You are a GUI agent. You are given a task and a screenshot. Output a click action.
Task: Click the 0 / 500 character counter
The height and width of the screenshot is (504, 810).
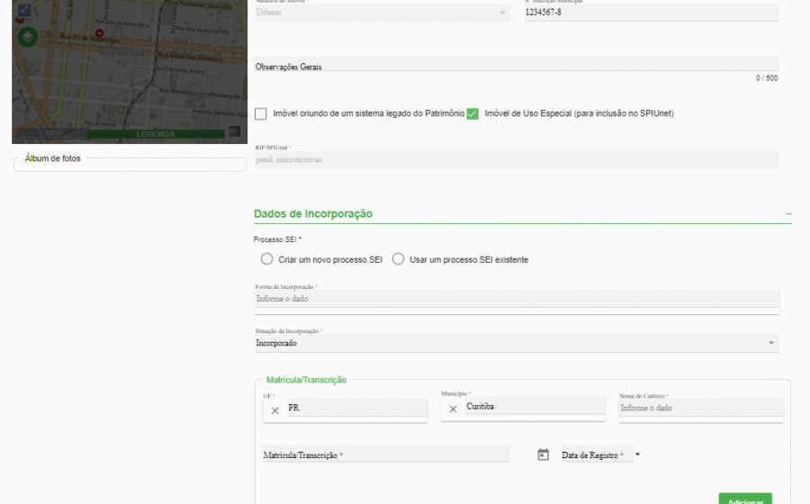[767, 78]
